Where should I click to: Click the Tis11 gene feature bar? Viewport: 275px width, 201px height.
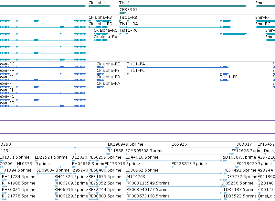pos(183,6)
